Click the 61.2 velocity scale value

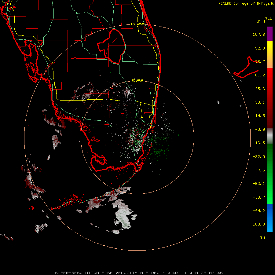tap(260, 75)
